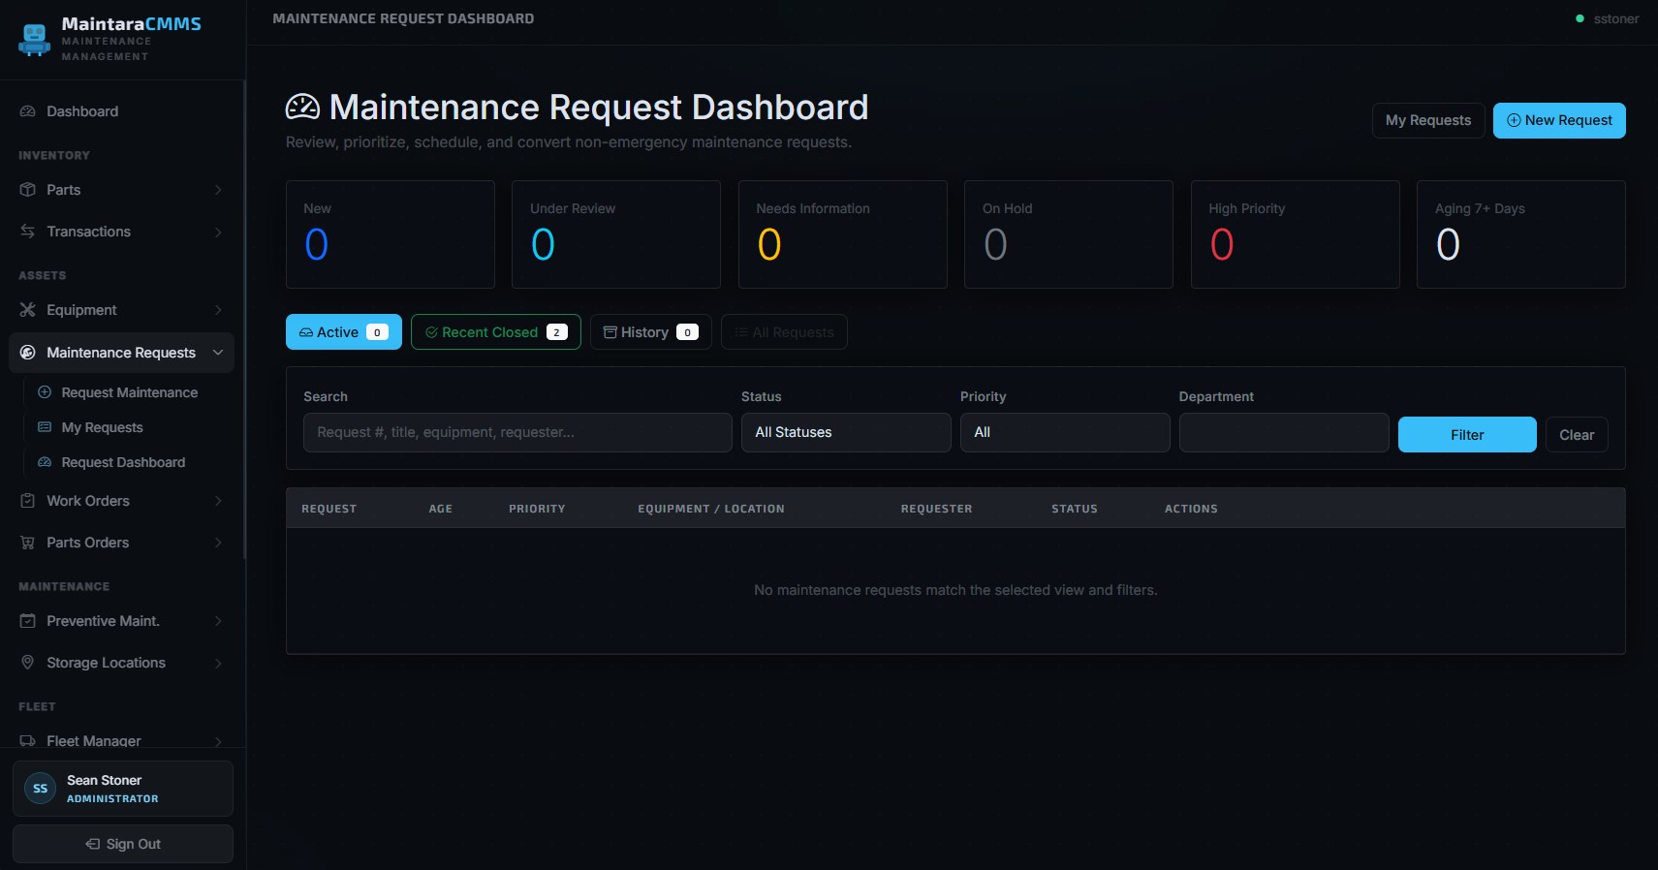1658x870 pixels.
Task: Click the SS user avatar
Action: pos(40,789)
